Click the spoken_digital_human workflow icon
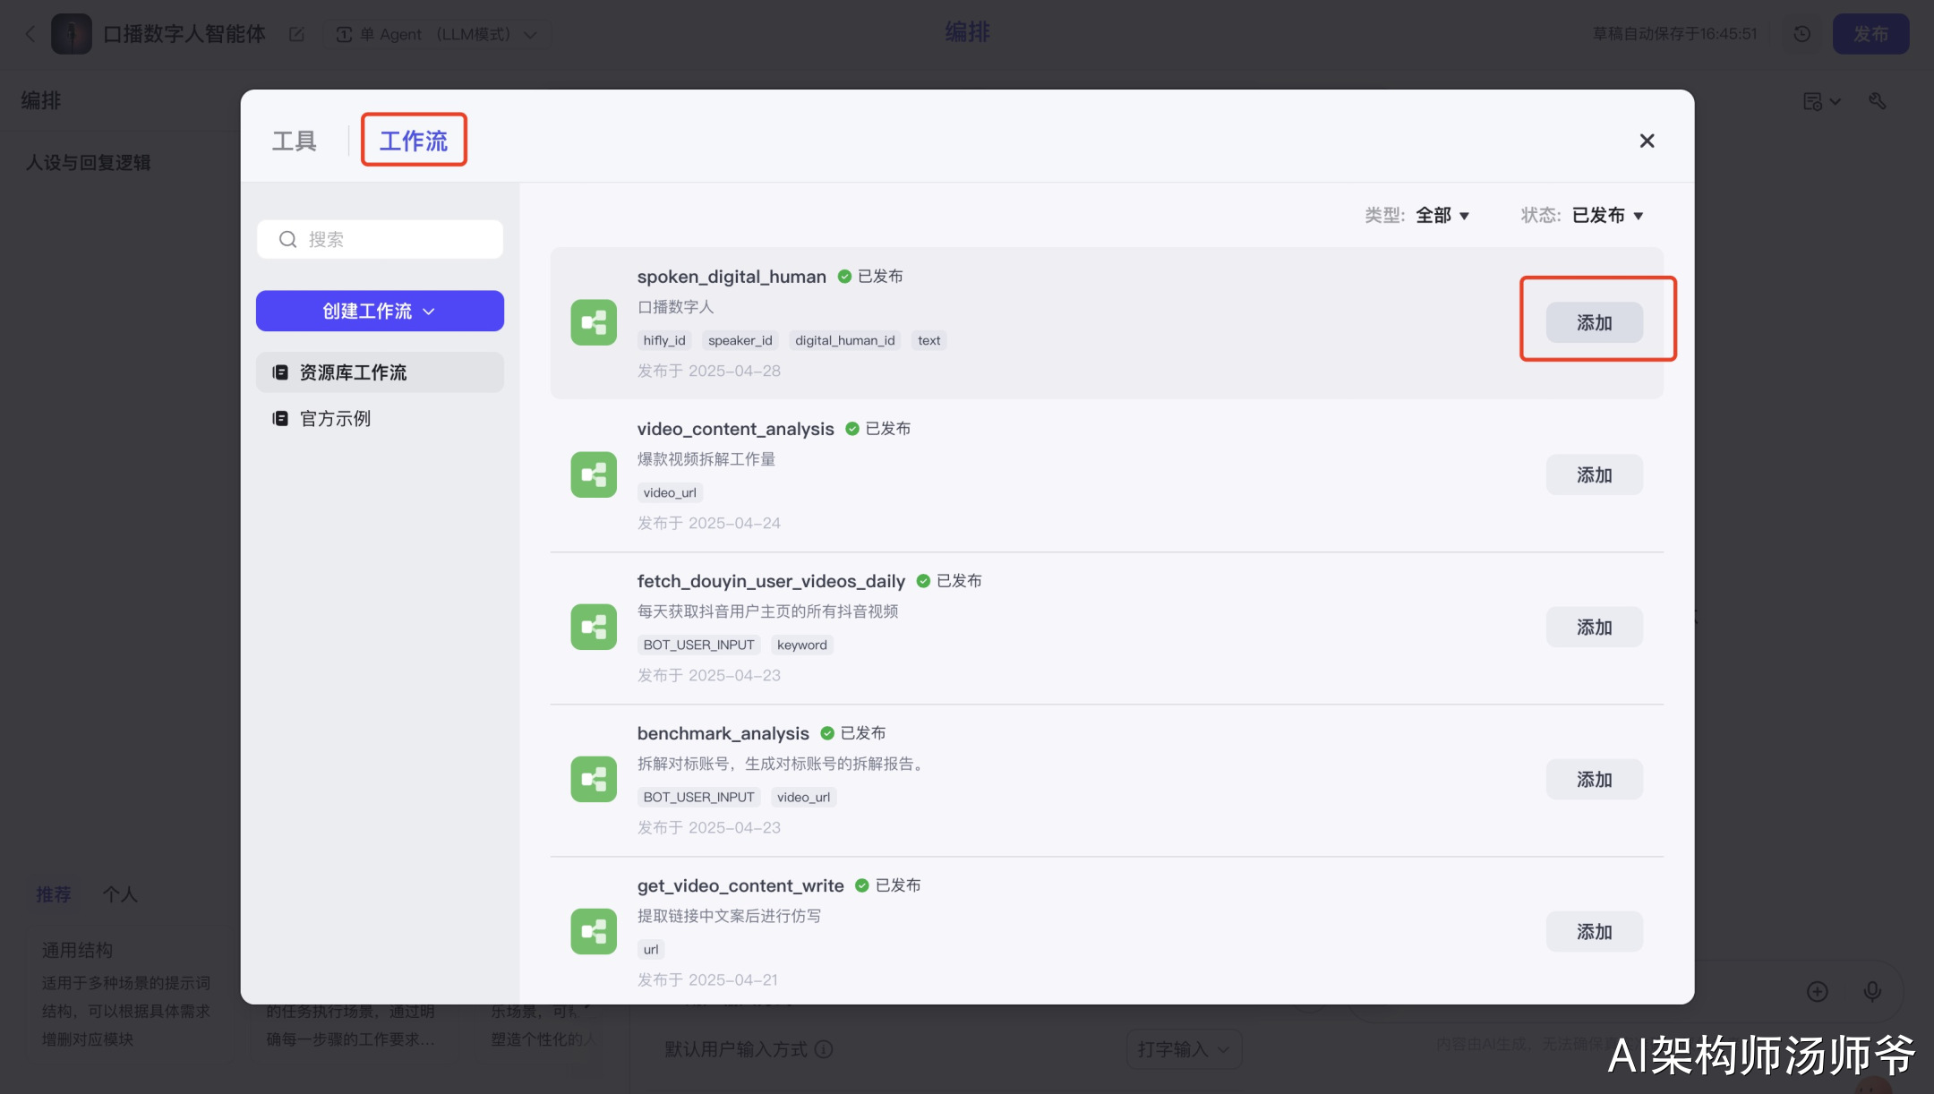 [x=594, y=322]
